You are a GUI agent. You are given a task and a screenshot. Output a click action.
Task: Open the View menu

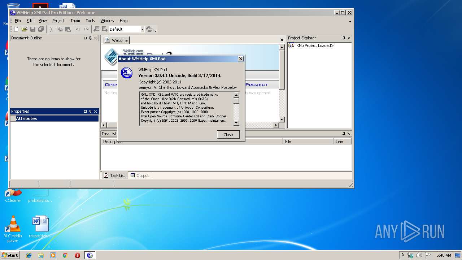click(x=43, y=21)
